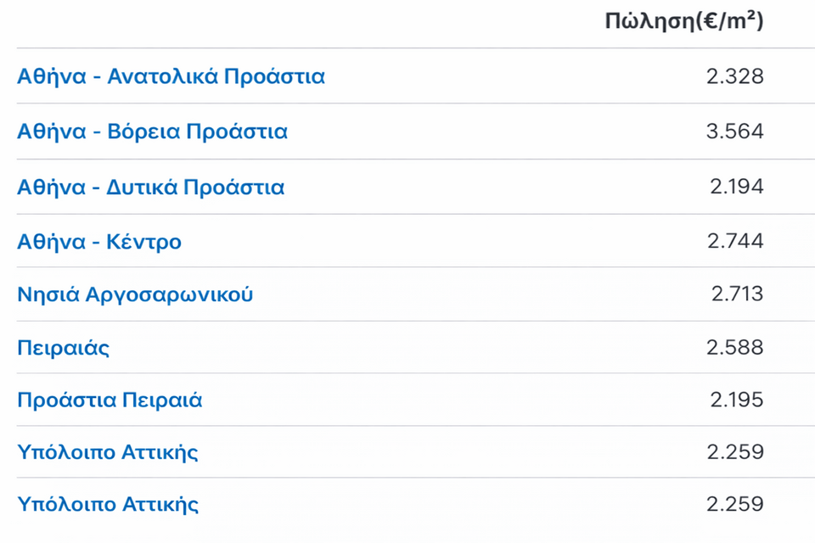815x543 pixels.
Task: Click the Πειραιάς area link
Action: 63,347
